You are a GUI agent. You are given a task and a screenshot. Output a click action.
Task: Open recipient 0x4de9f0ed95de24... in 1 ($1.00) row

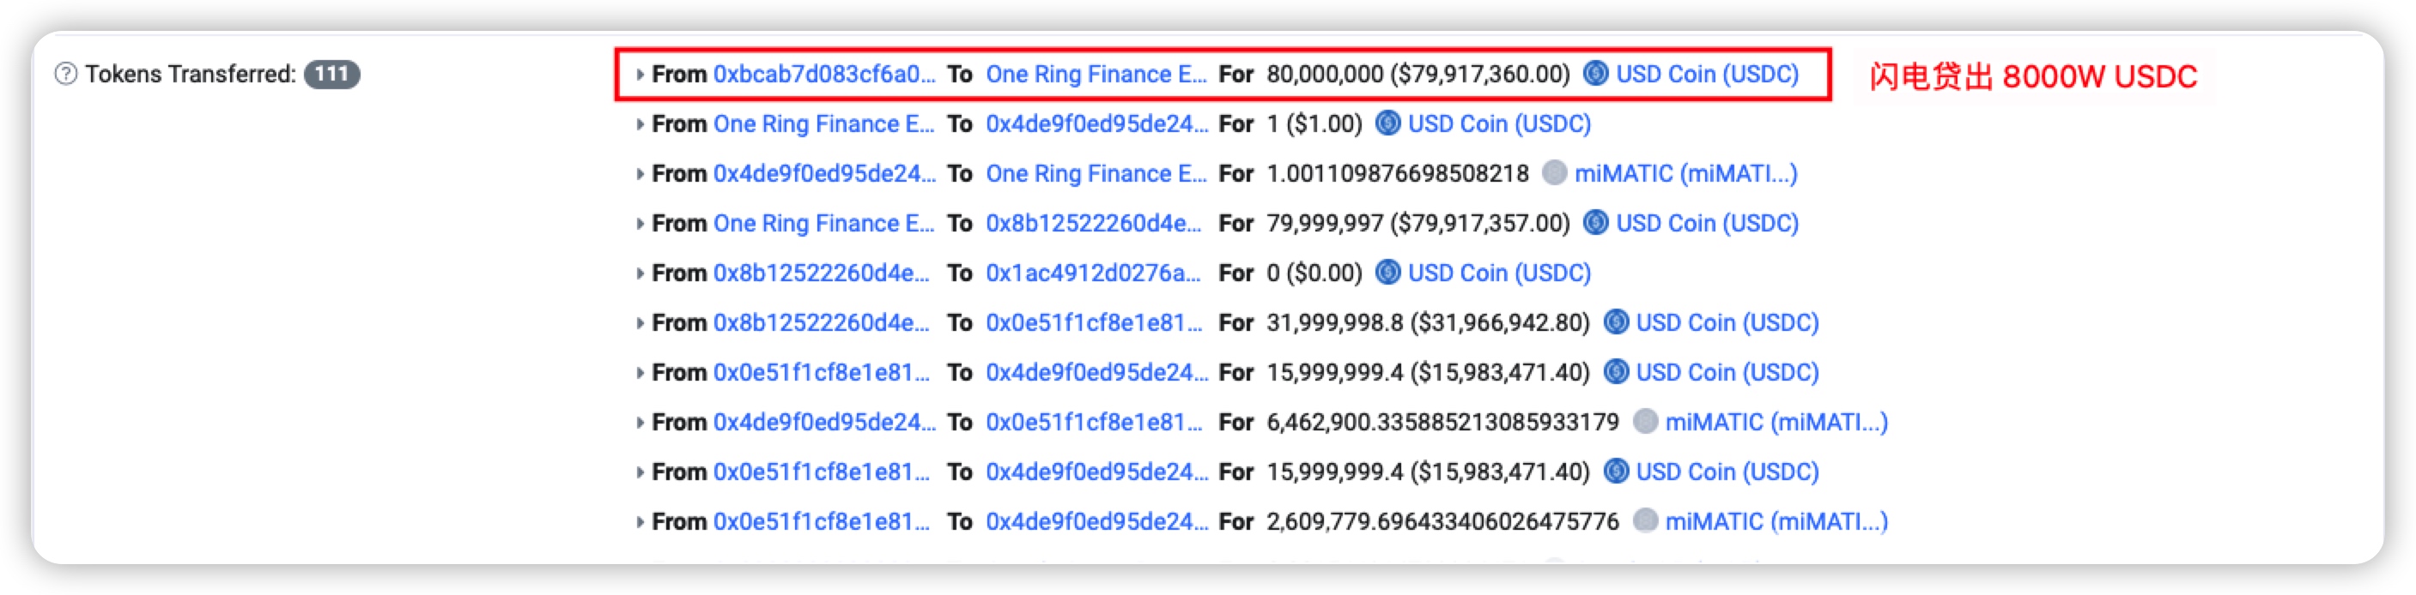1096,123
